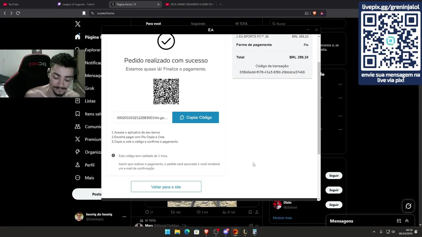Open the Página Inicial home icon
Screen dimensions: 422x237
(77, 37)
